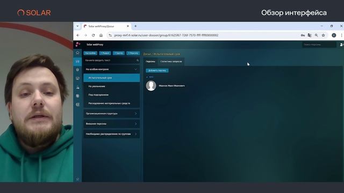Open the browser profile avatar

click(334, 35)
